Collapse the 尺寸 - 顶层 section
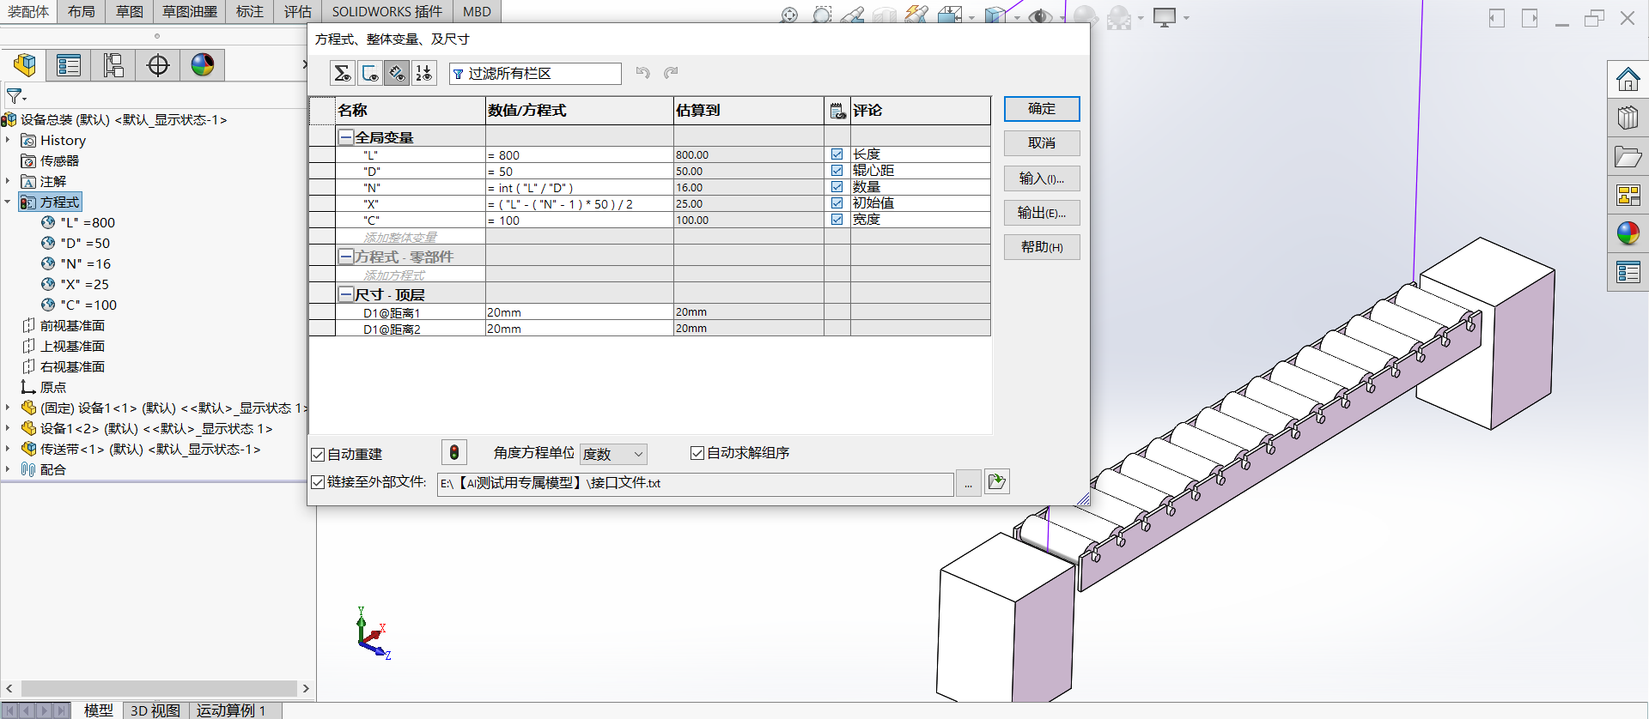 tap(345, 294)
